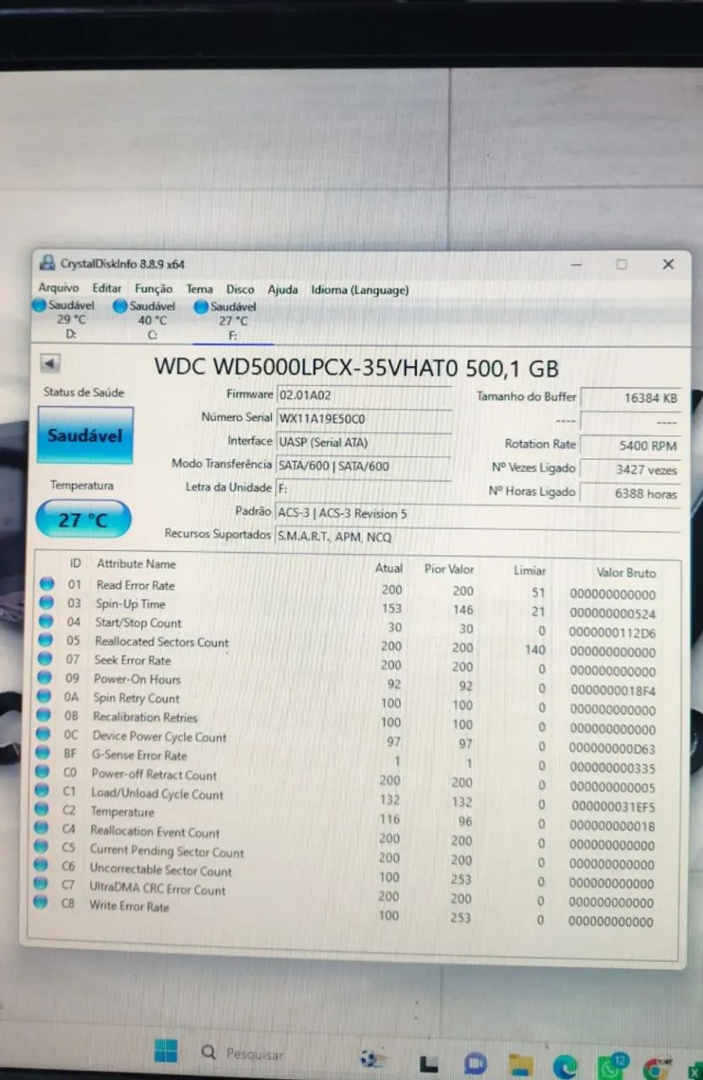Click the Rotation Rate 5400 RPM field

(630, 445)
